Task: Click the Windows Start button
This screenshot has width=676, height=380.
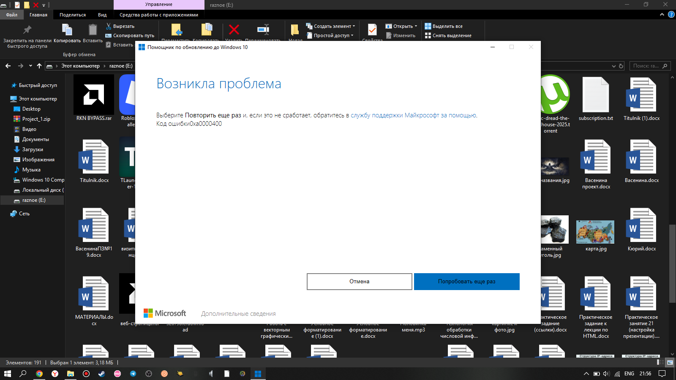Action: click(x=8, y=374)
